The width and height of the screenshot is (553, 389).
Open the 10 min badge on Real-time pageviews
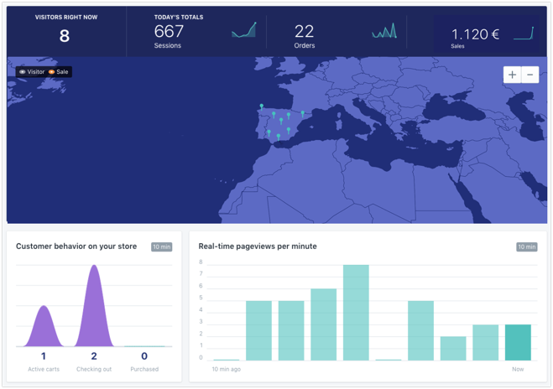pos(526,247)
